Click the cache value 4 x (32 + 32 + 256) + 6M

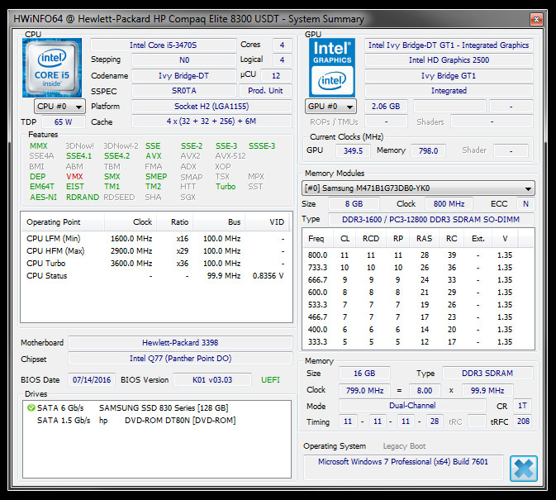pyautogui.click(x=211, y=121)
